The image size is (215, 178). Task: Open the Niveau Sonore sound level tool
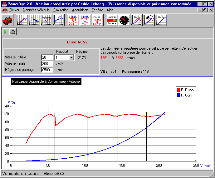coord(112,20)
